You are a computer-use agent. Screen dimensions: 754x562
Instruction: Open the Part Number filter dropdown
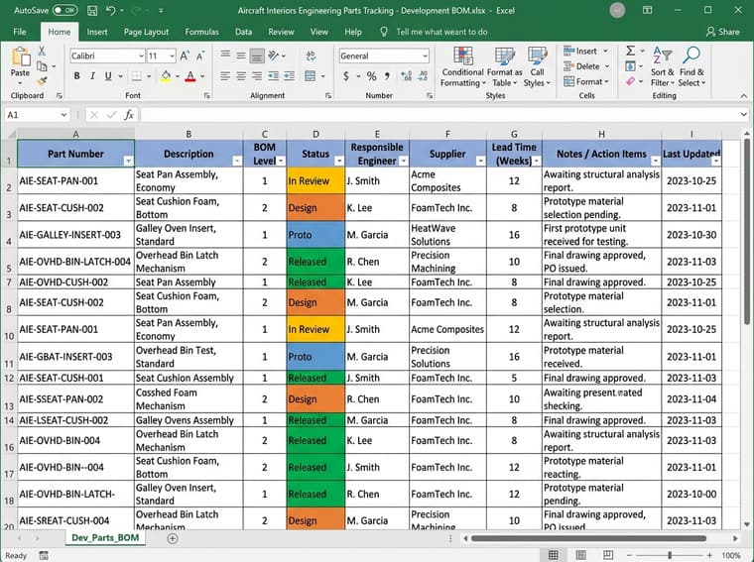coord(128,161)
